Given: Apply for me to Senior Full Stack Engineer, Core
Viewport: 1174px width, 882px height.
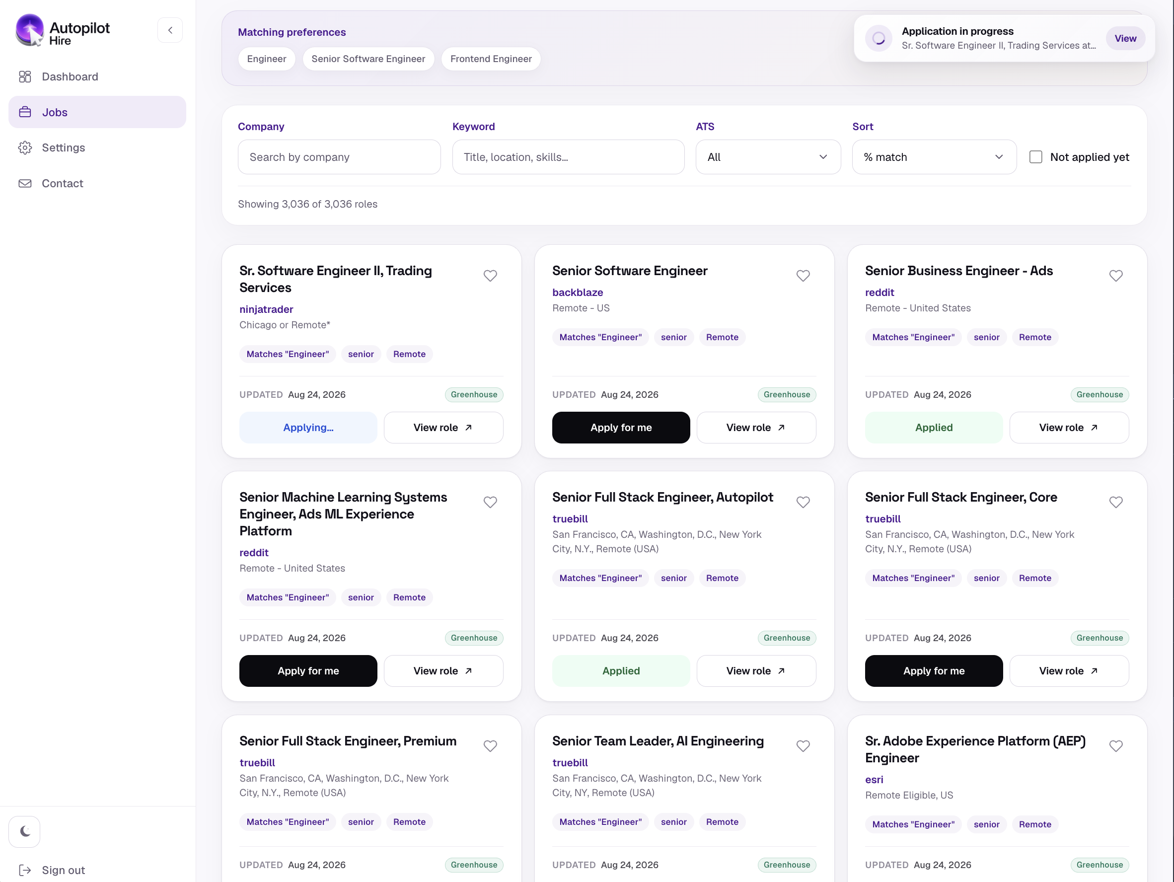Looking at the screenshot, I should pyautogui.click(x=934, y=670).
